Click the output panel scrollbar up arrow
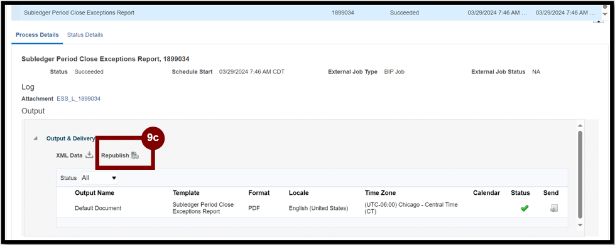Viewport: 615px width, 245px height. pos(580,125)
